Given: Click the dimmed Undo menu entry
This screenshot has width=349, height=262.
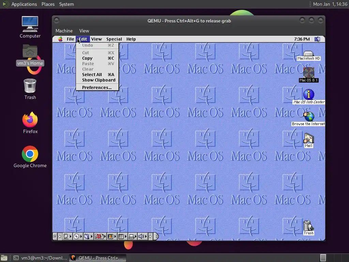Looking at the screenshot, I should 97,45.
